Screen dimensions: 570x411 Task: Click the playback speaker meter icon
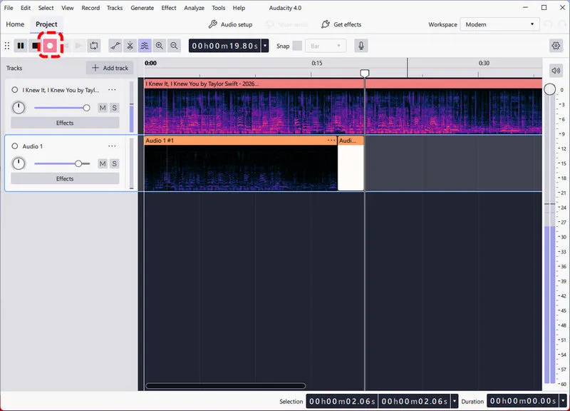(x=556, y=70)
